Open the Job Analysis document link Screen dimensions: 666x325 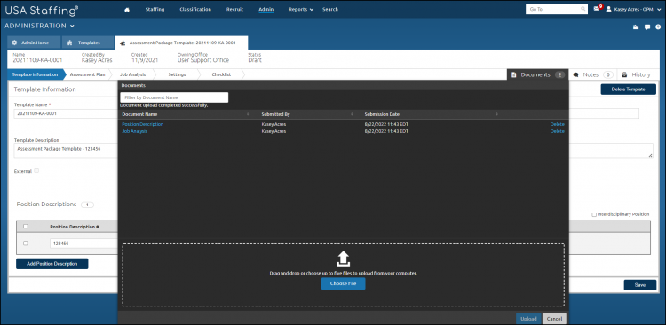134,131
